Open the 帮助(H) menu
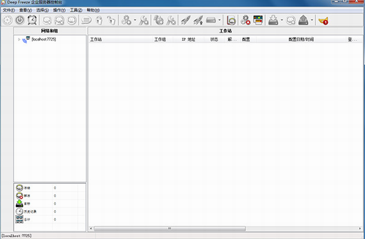This screenshot has width=365, height=239. (93, 10)
